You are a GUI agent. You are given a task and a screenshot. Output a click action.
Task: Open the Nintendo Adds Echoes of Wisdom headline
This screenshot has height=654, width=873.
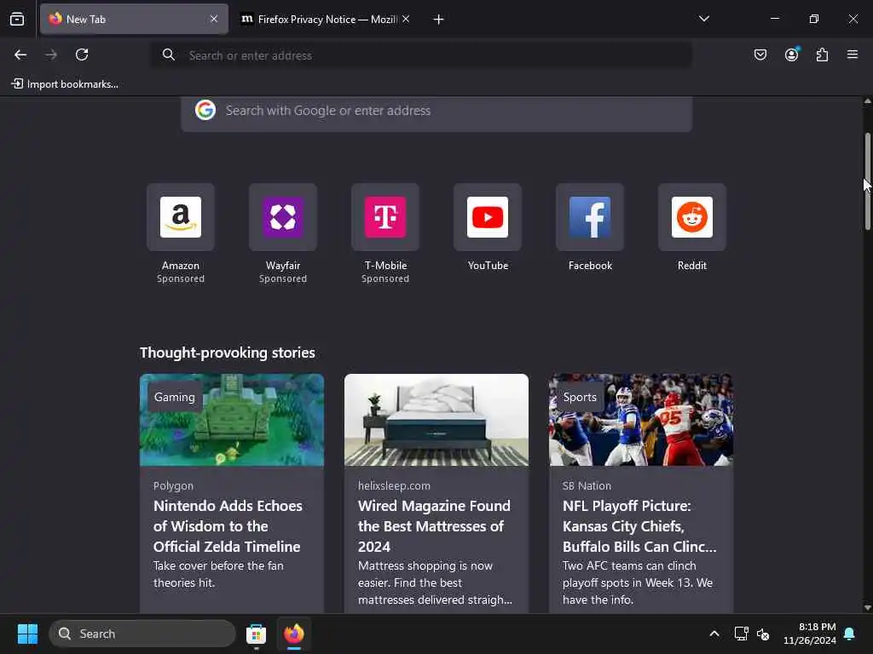pos(228,526)
